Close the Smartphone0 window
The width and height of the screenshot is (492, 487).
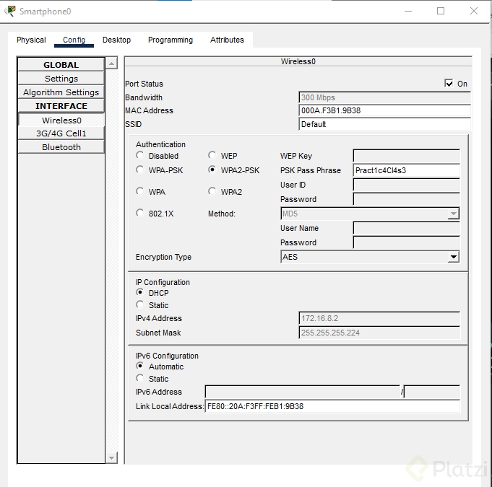click(x=474, y=11)
